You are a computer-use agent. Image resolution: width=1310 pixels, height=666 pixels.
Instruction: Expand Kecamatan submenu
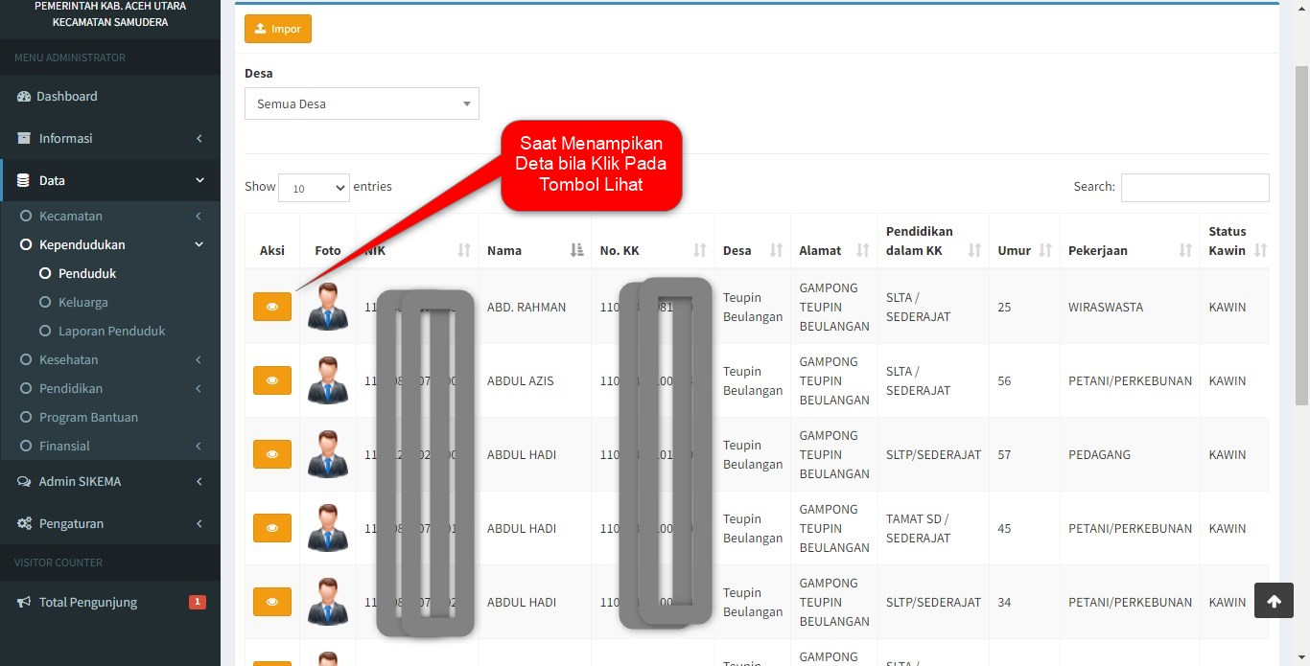[x=110, y=216]
